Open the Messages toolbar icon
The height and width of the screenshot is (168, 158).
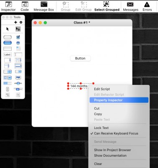130,6
